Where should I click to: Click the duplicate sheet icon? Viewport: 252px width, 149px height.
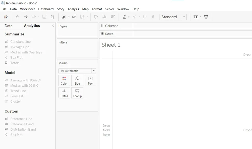coord(74,17)
